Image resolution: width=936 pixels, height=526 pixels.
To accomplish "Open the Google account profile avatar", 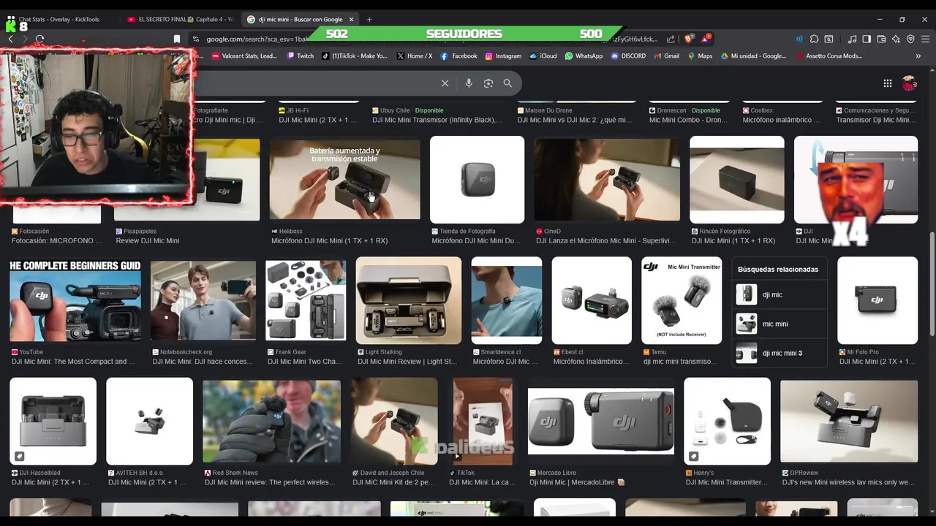I will click(x=909, y=83).
